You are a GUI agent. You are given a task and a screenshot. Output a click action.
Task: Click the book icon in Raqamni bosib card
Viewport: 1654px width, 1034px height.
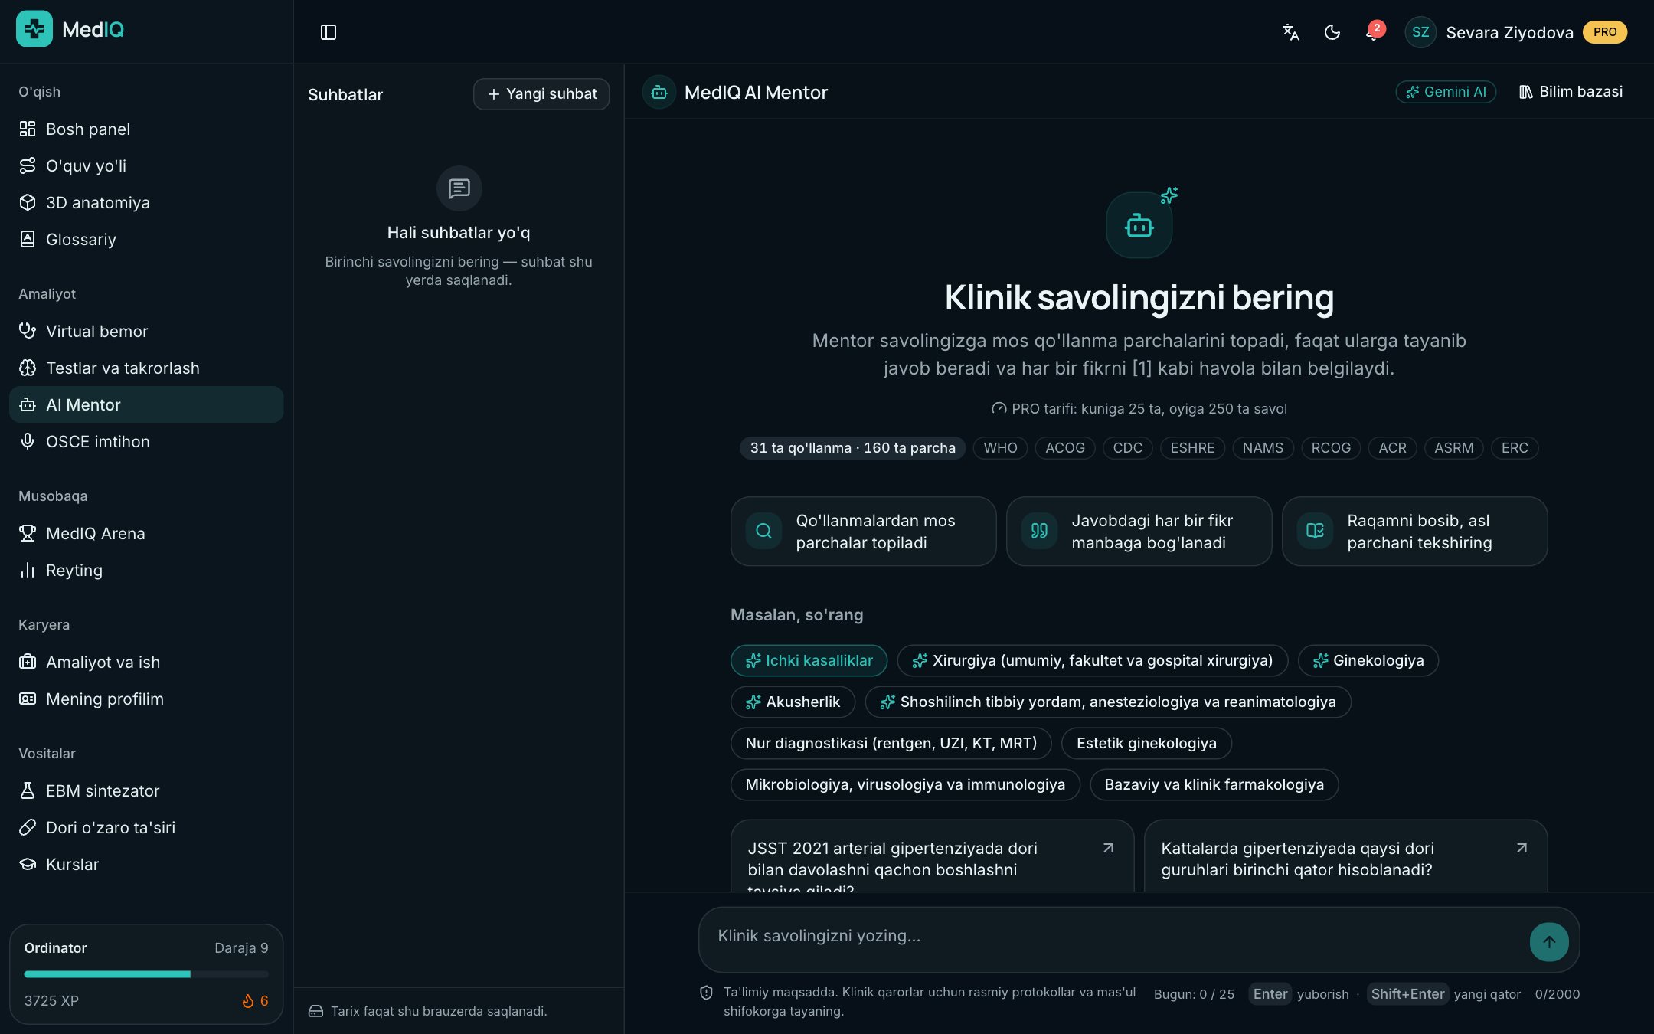click(1315, 531)
